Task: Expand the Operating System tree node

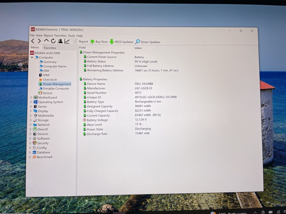Action: point(31,102)
